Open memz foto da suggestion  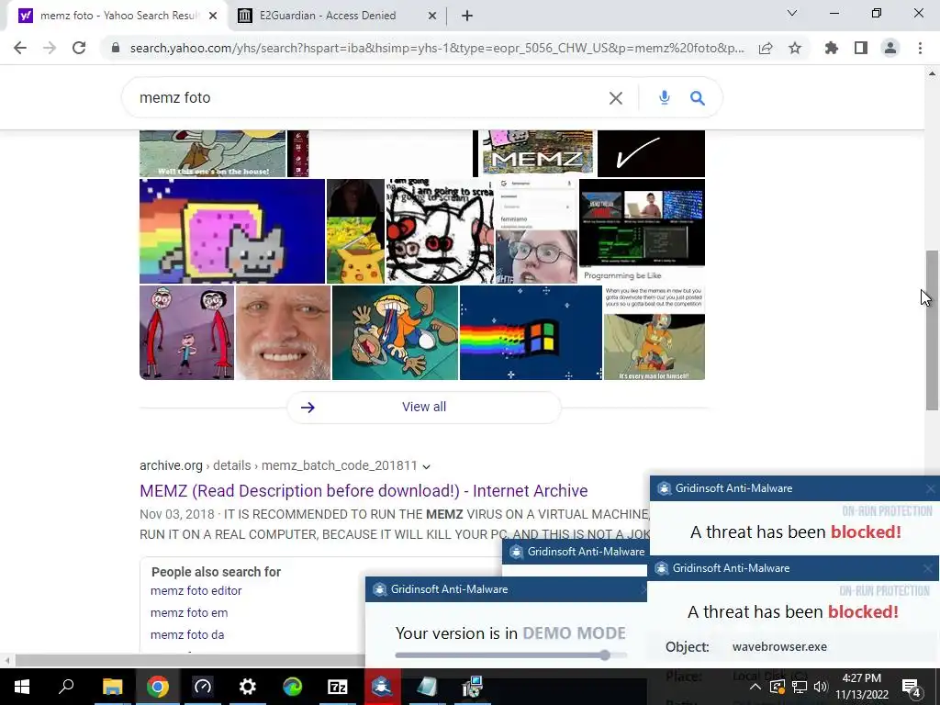point(187,634)
